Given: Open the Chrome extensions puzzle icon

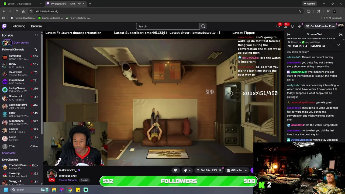Looking at the screenshot, I should tap(309, 11).
